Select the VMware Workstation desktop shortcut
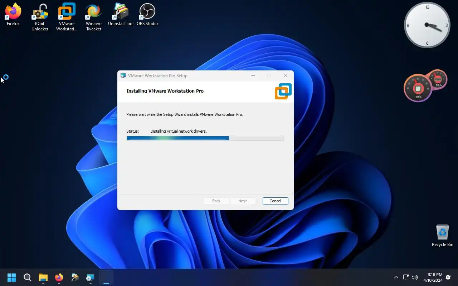 [67, 17]
